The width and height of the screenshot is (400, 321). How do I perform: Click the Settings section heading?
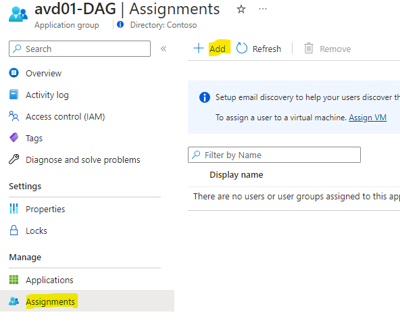tap(25, 187)
